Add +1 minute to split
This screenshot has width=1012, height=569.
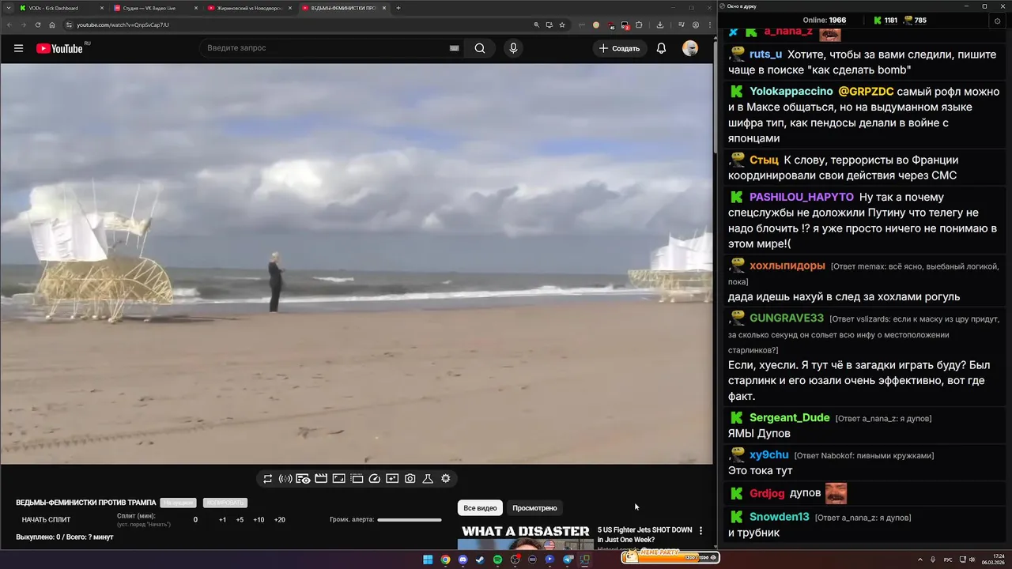pos(222,520)
